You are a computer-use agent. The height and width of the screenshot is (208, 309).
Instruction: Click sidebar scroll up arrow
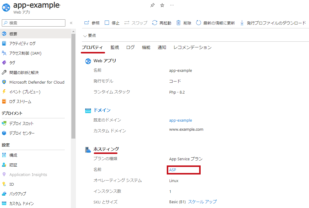(73, 31)
